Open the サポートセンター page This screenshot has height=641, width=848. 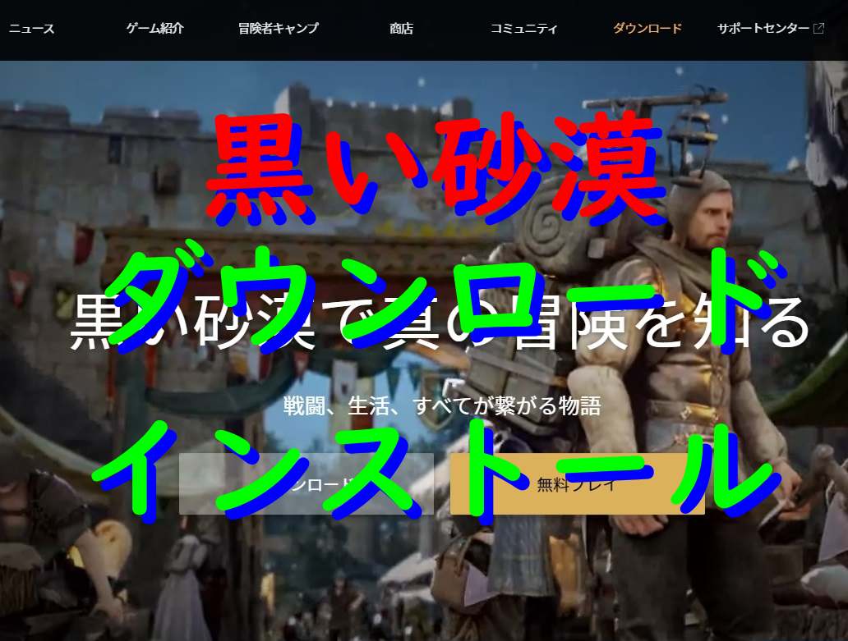tap(762, 27)
